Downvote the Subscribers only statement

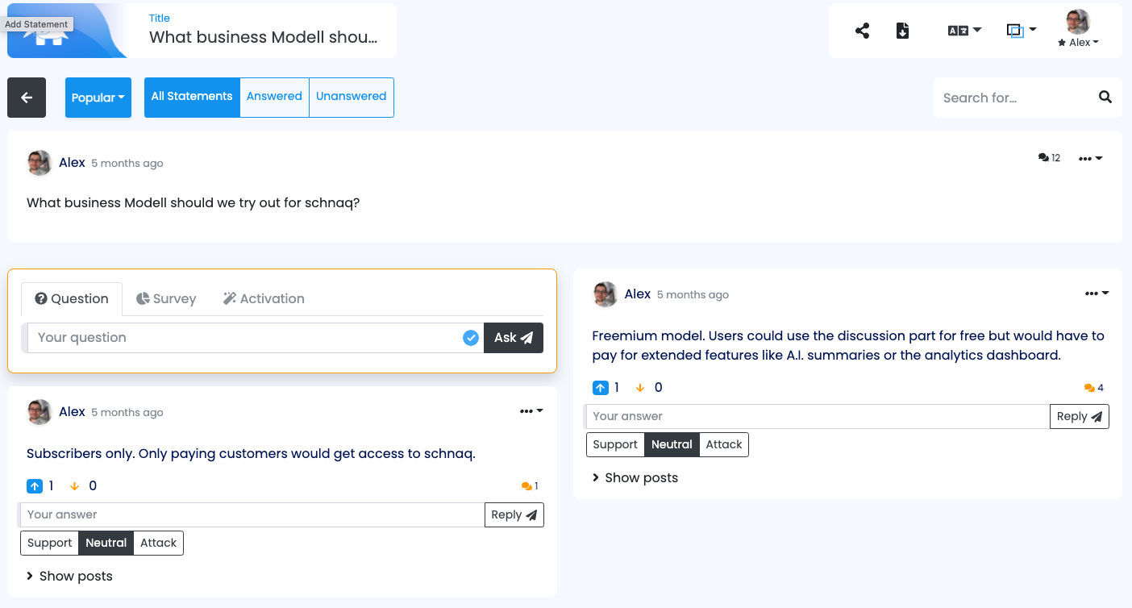point(75,486)
